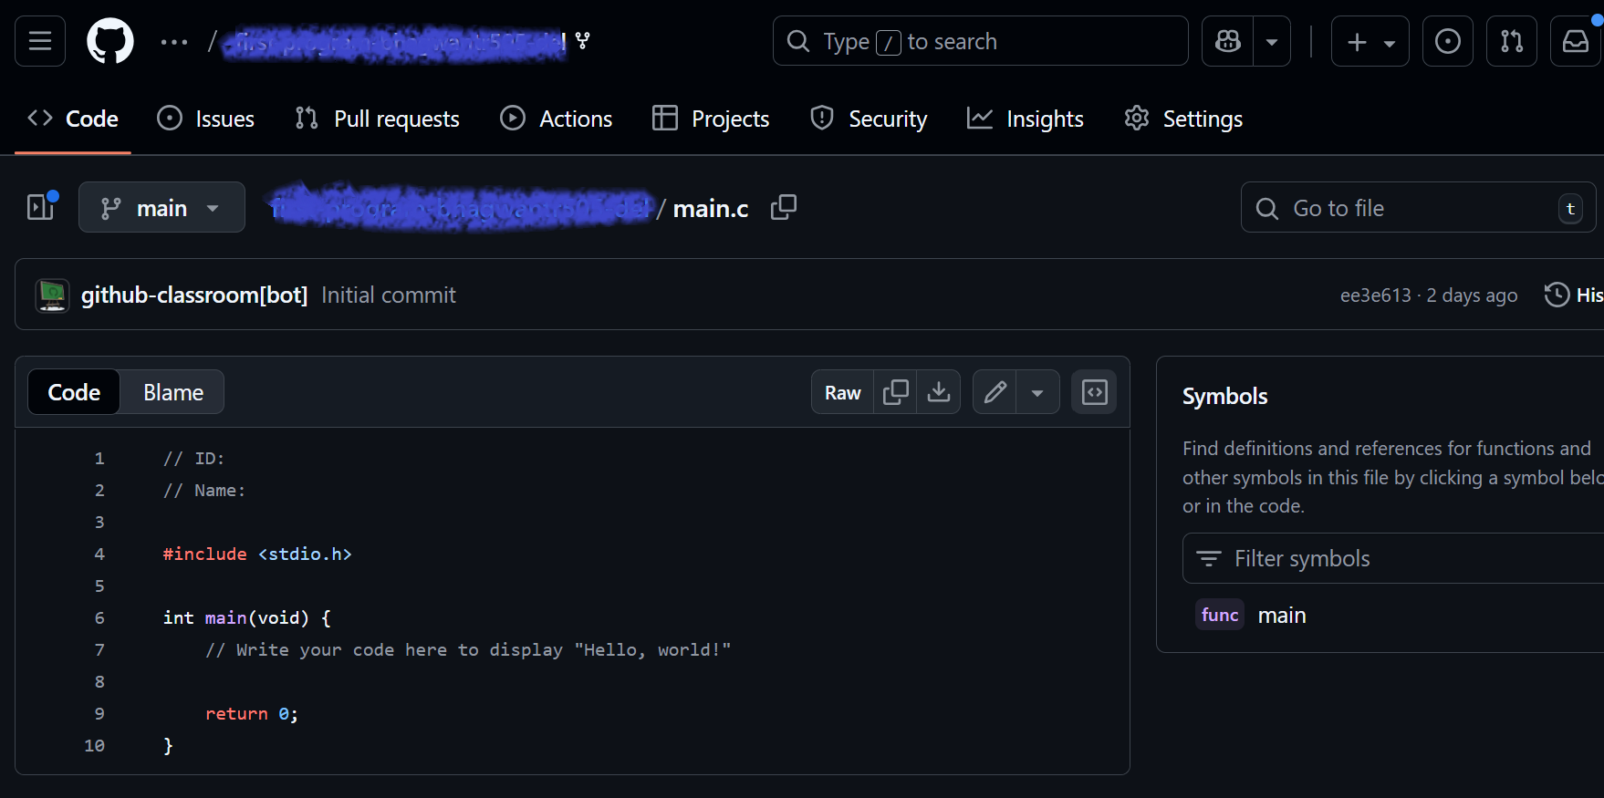
Task: Go to the Actions tab
Action: (557, 119)
